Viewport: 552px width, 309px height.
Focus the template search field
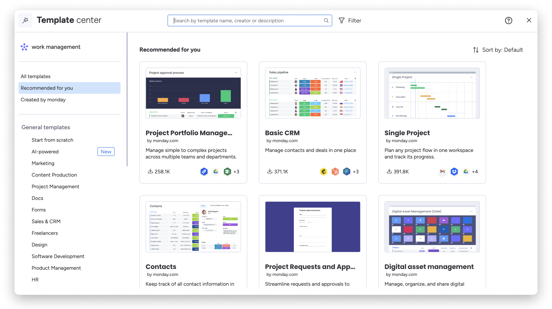point(250,21)
